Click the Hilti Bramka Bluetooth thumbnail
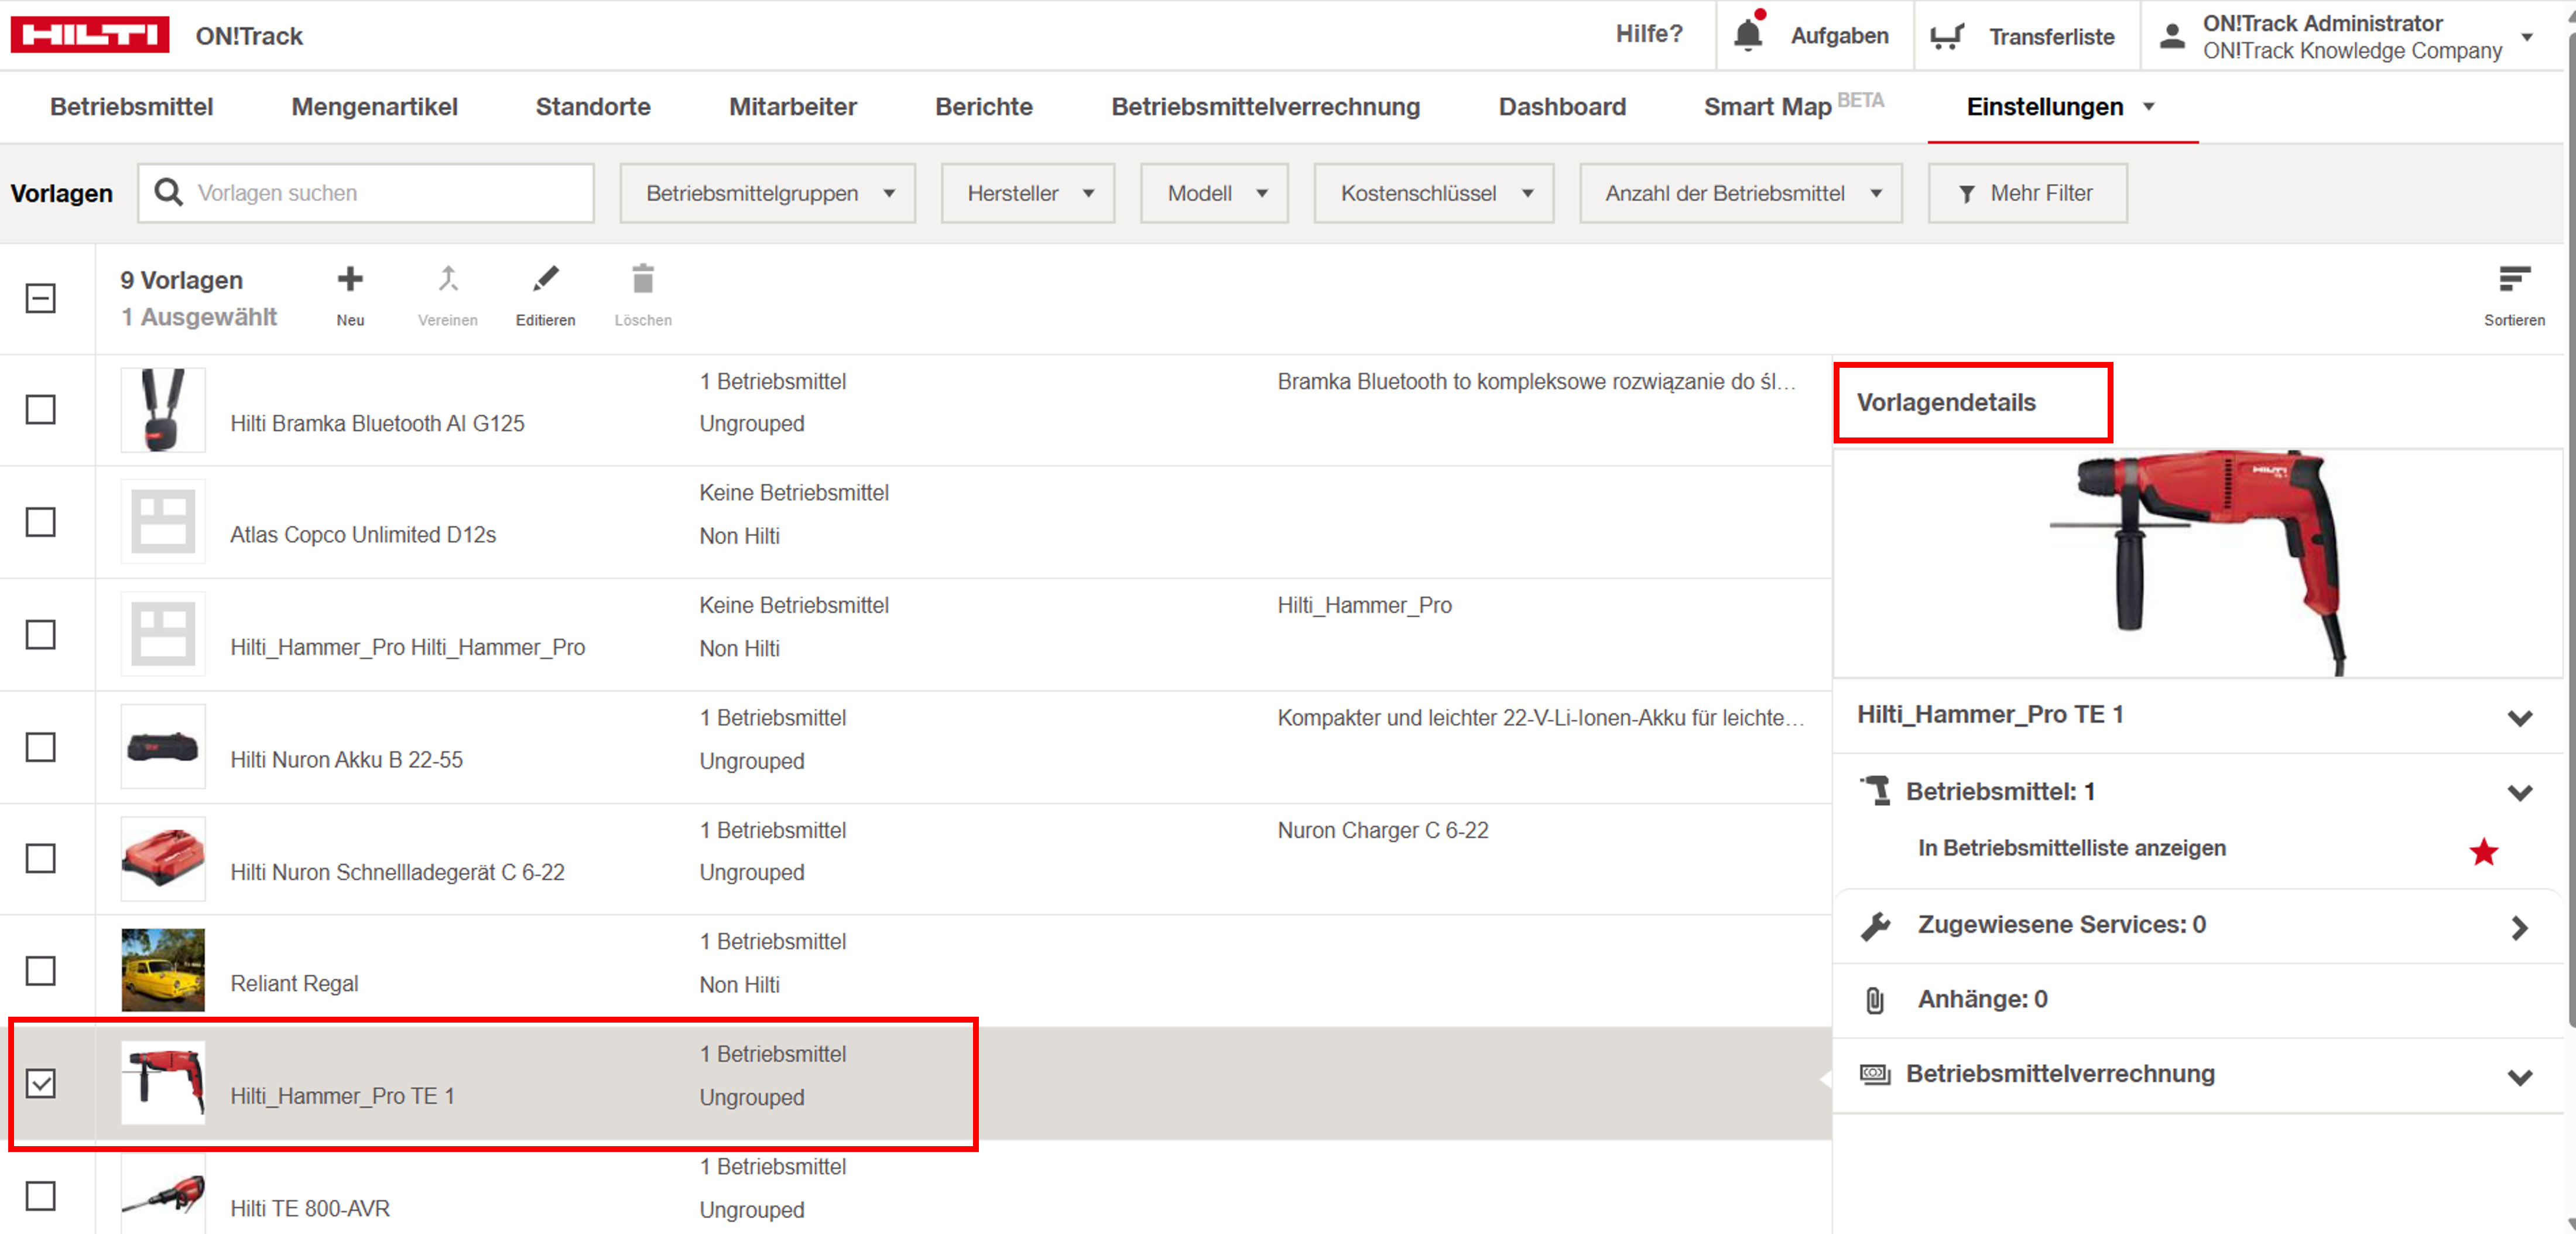The height and width of the screenshot is (1234, 2576). 163,410
